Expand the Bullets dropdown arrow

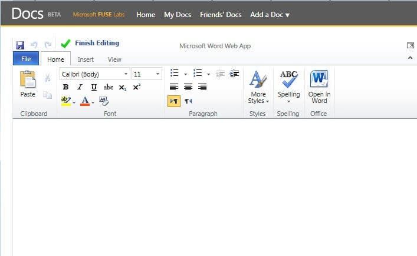tap(185, 74)
